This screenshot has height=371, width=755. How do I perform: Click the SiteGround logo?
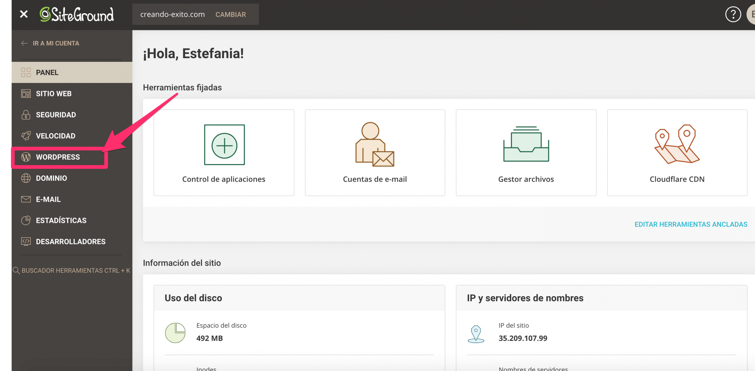coord(77,14)
